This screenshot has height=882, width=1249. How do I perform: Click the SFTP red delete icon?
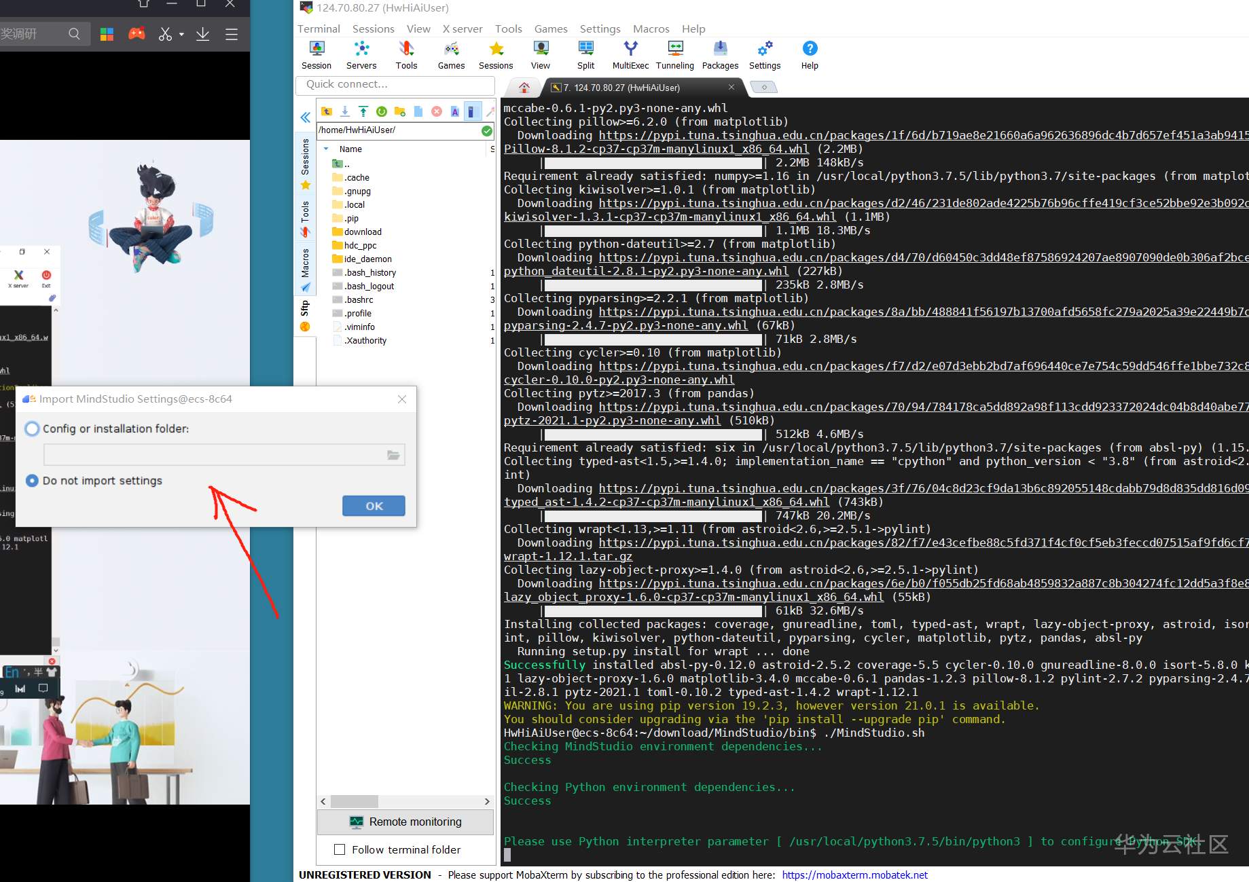(437, 111)
